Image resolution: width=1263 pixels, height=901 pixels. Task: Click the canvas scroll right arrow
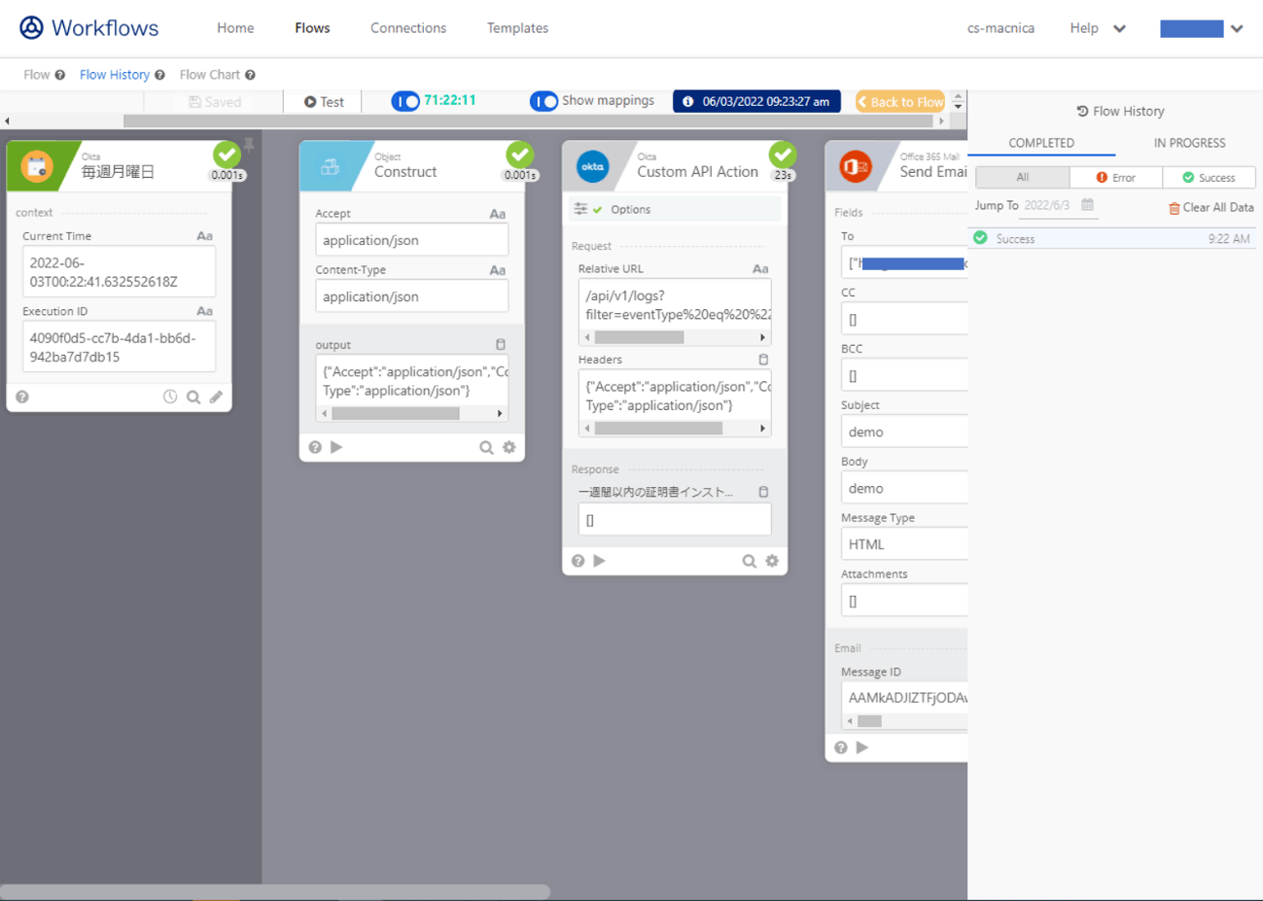940,121
